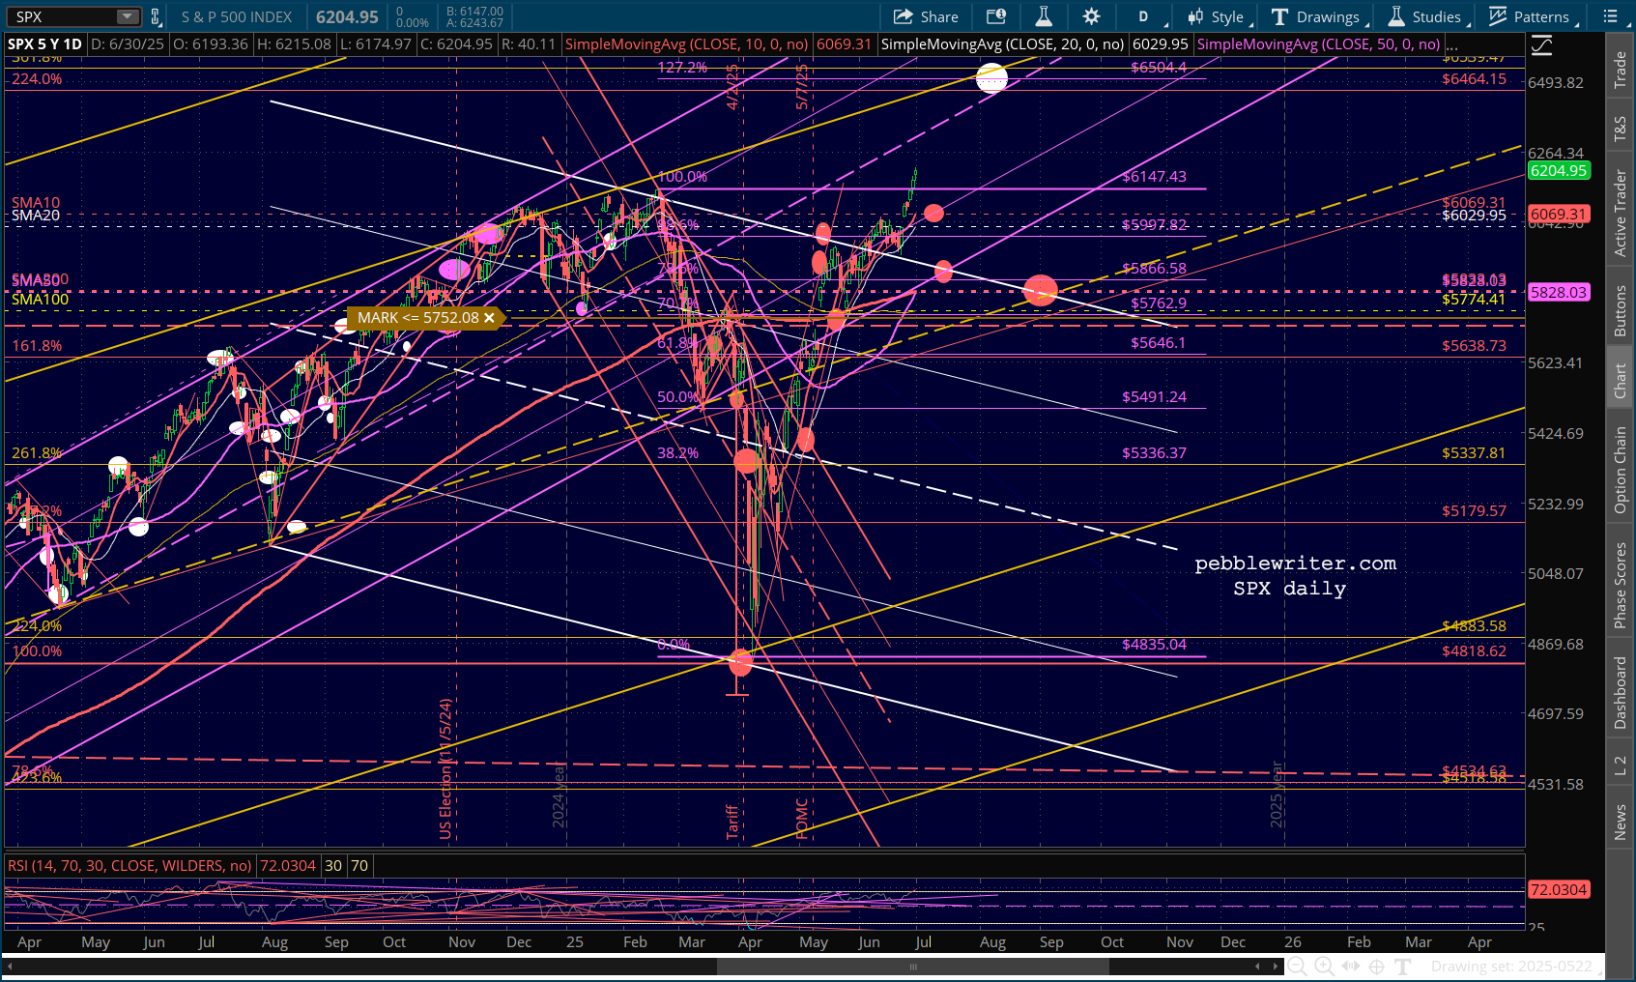
Task: Click the flask icon beside the gear
Action: 1044,16
